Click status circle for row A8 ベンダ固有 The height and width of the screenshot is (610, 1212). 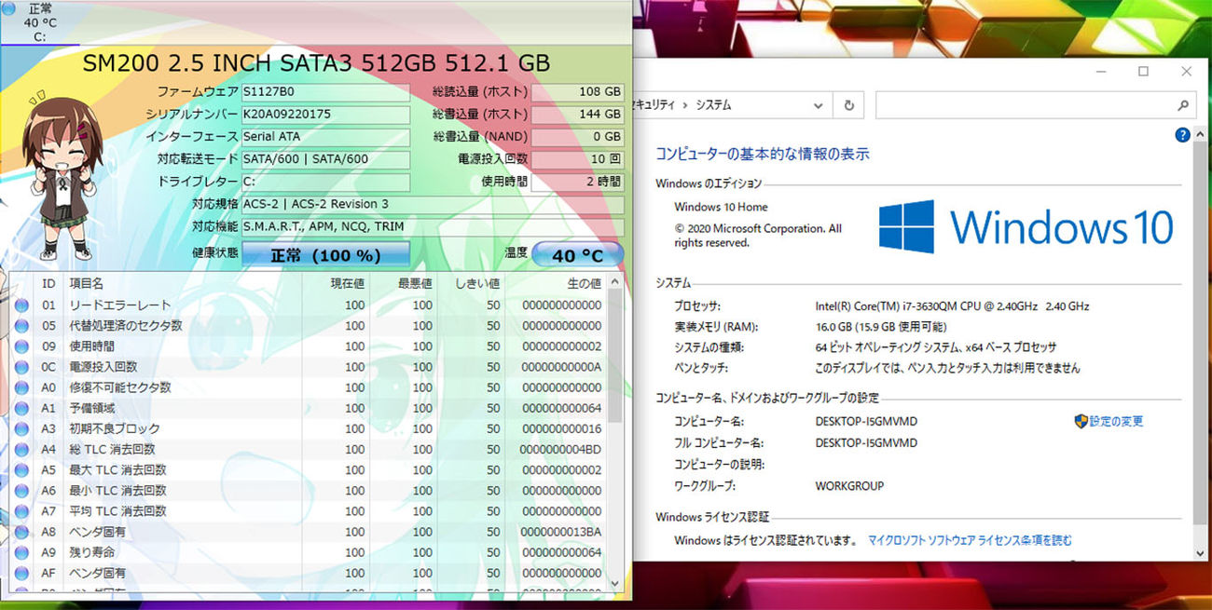click(21, 532)
